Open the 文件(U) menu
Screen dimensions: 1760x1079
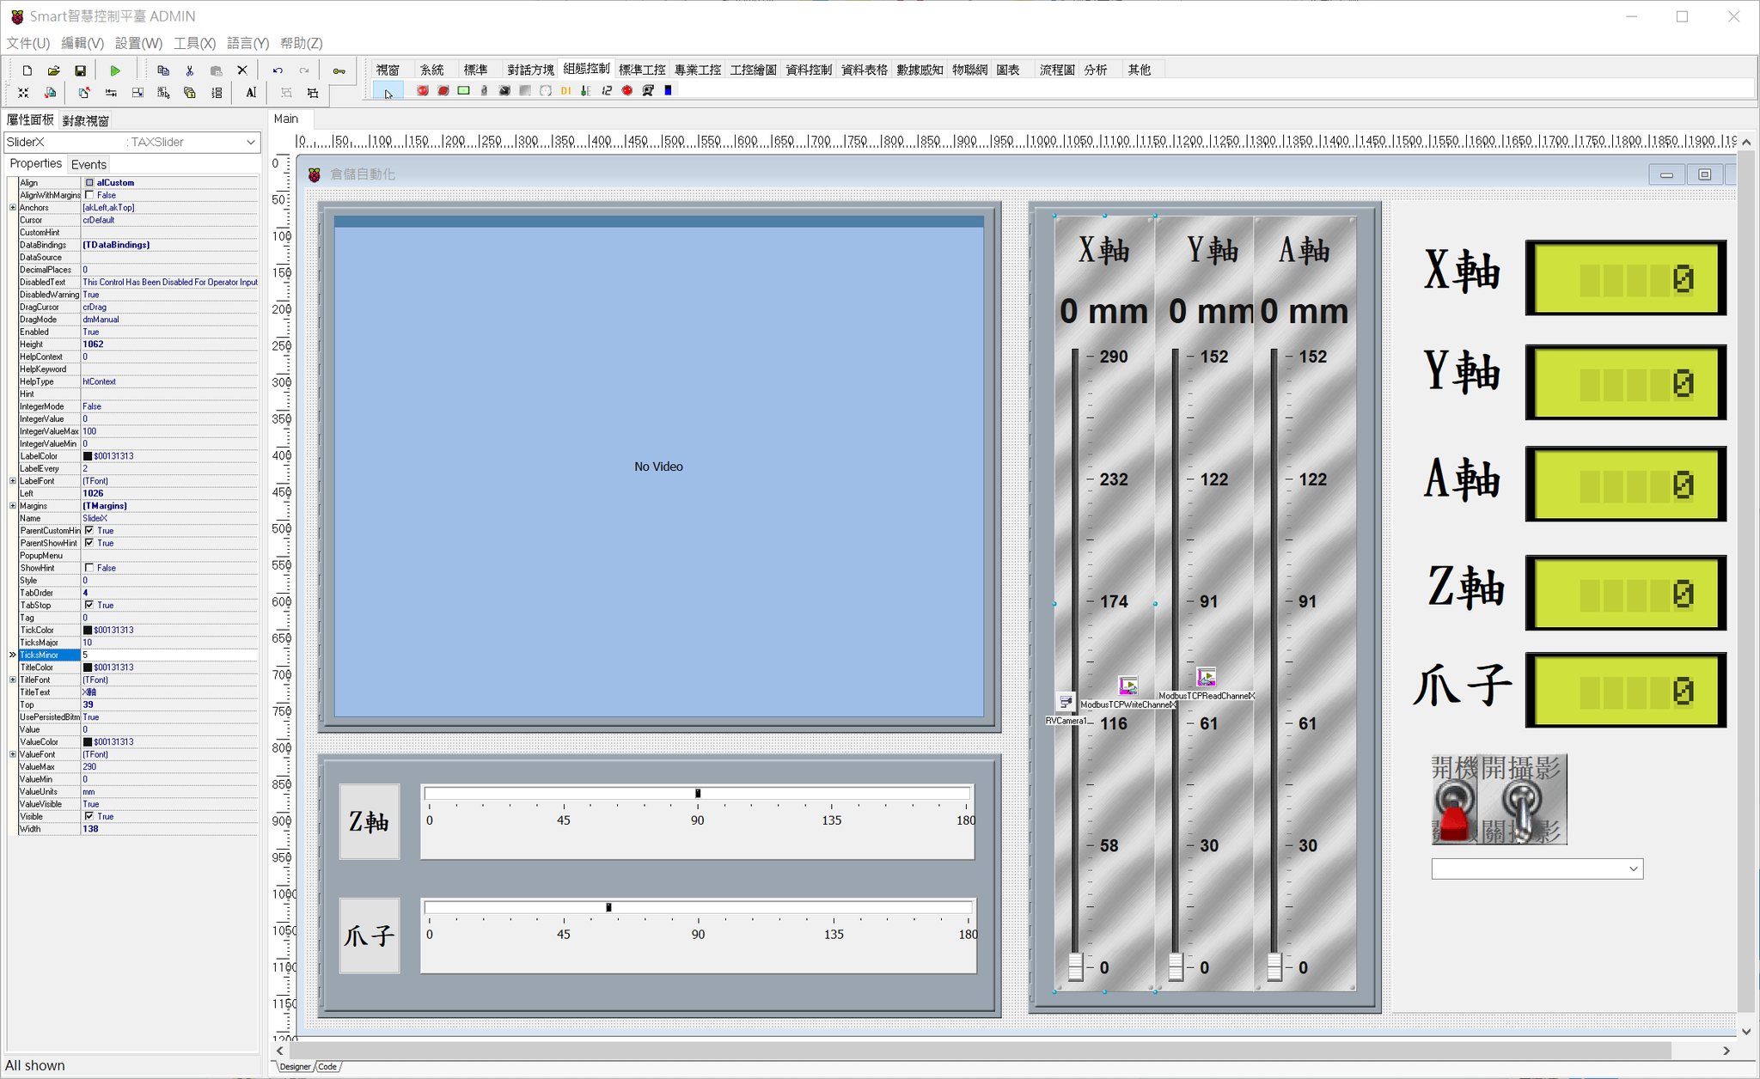coord(28,43)
